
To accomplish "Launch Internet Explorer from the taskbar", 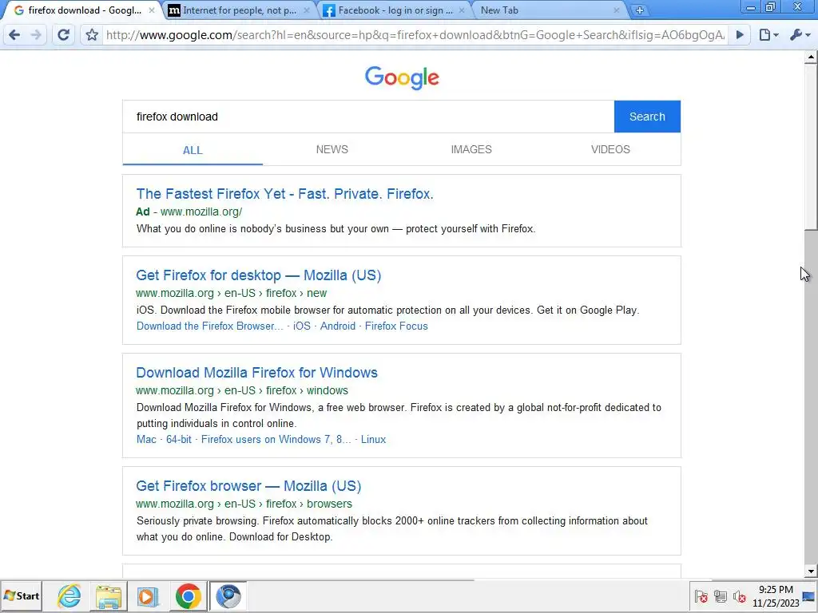I will (x=69, y=595).
